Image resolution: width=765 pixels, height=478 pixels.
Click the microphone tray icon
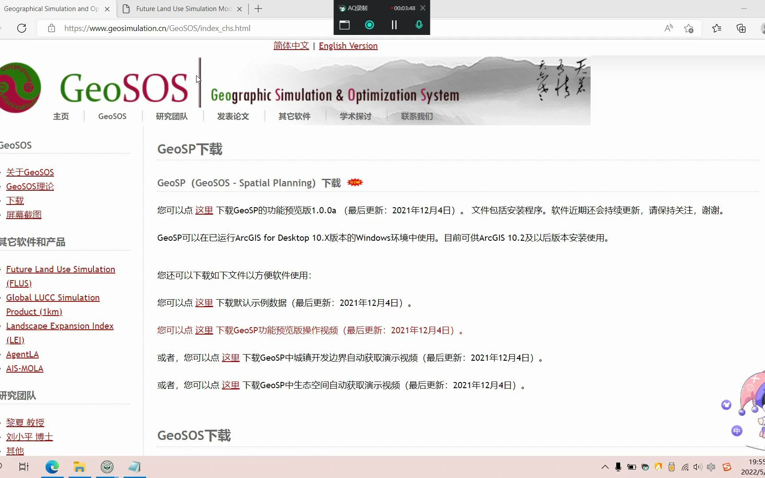pyautogui.click(x=618, y=467)
